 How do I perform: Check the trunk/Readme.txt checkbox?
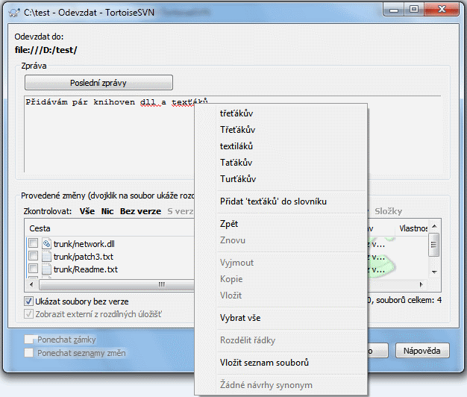click(33, 269)
